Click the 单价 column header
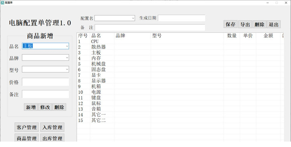Screen dimensions: 291x147 tap(248, 36)
